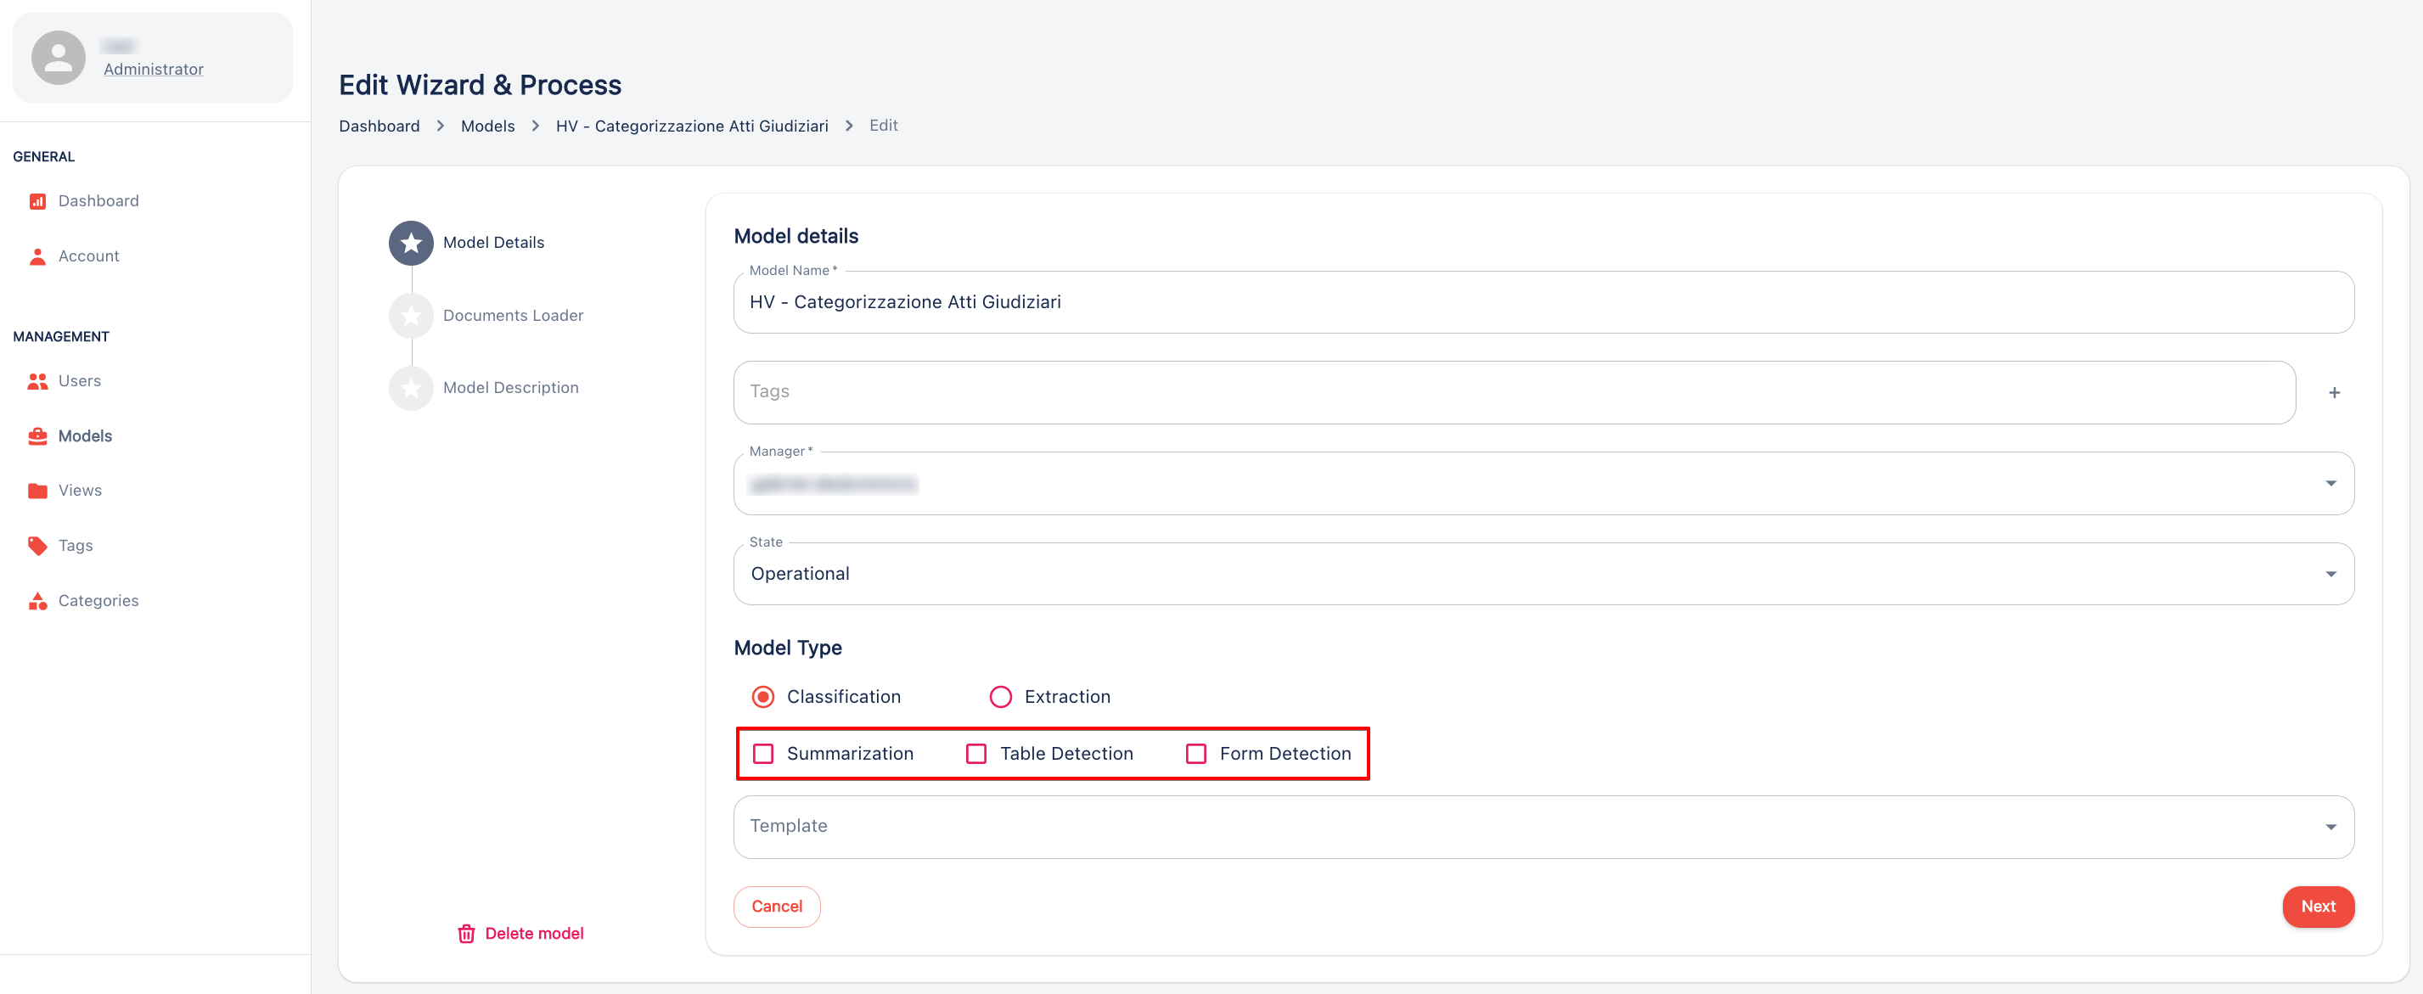Open Users via the people icon
Viewport: 2423px width, 994px height.
pos(37,381)
